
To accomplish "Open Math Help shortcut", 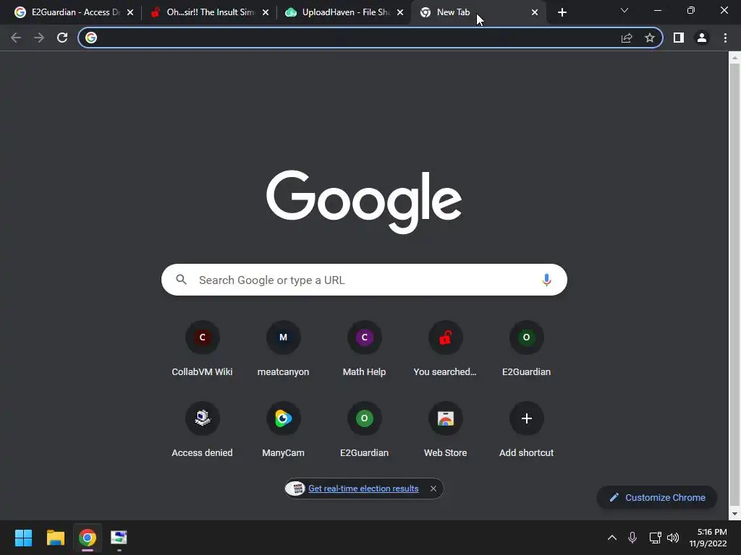I will click(x=365, y=349).
